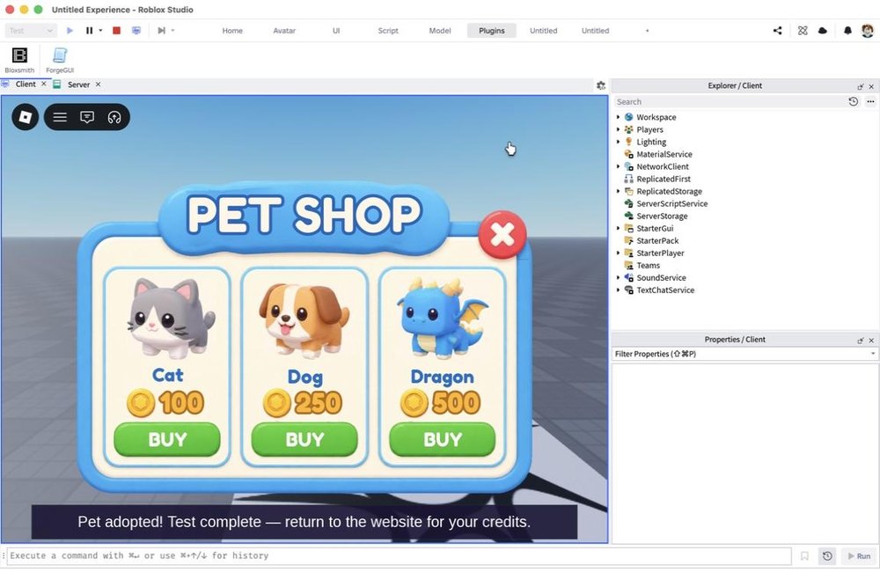The height and width of the screenshot is (587, 880).
Task: Switch to the Avatar ribbon tab
Action: (284, 30)
